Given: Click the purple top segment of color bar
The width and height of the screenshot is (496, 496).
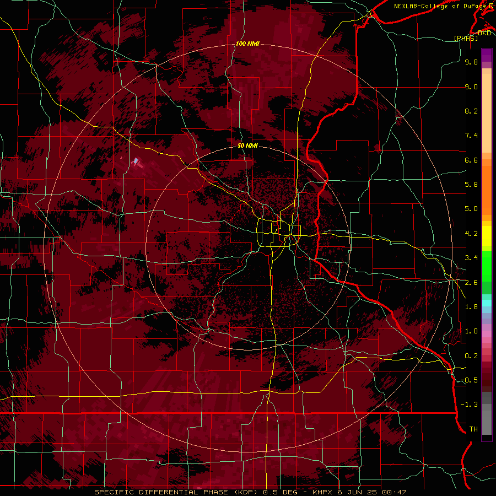Looking at the screenshot, I should [x=487, y=55].
